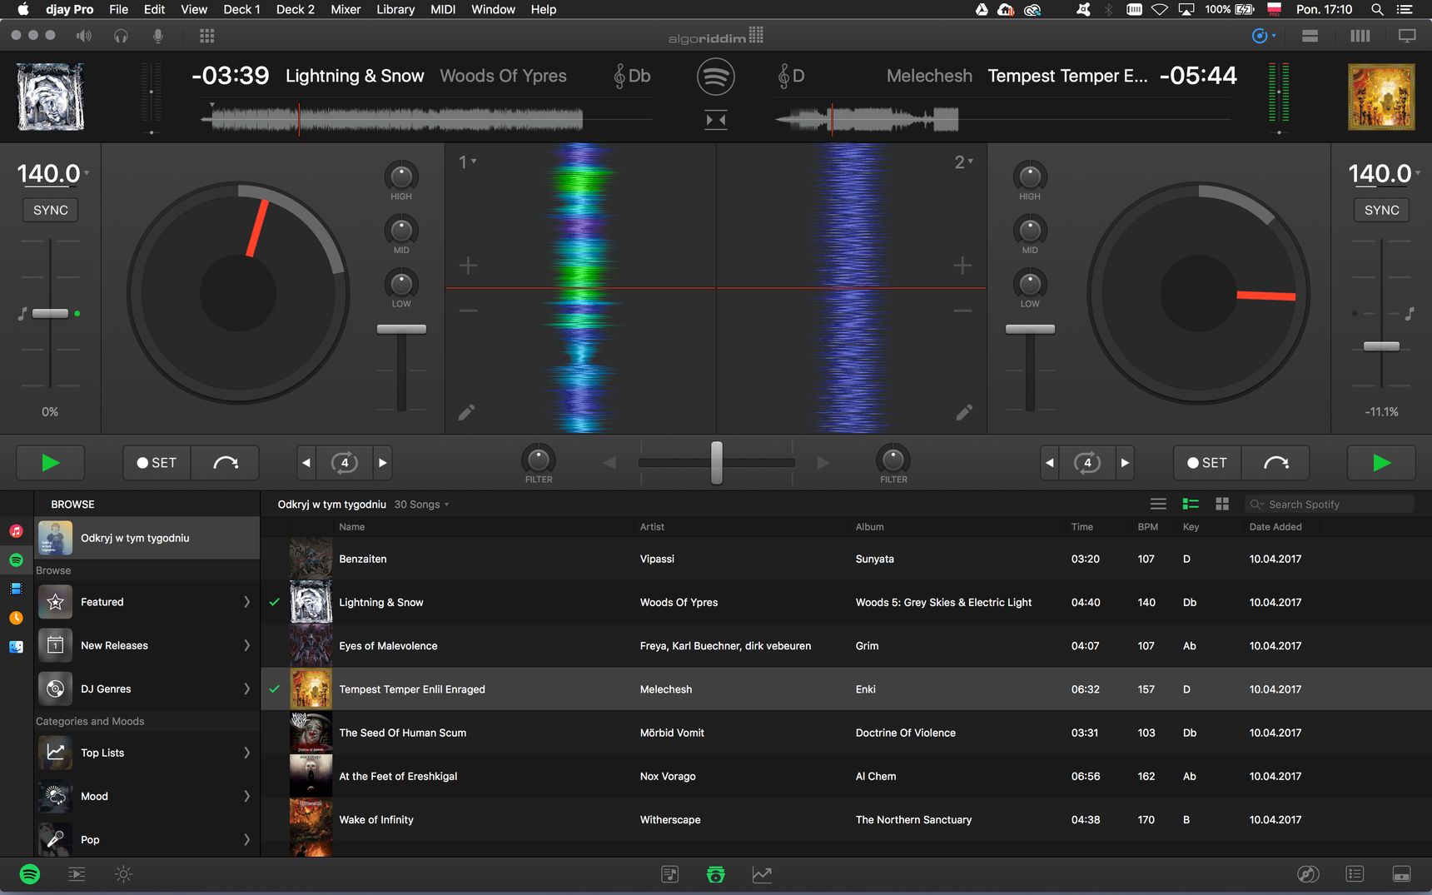The image size is (1432, 895).
Task: Select Spotify source icon in left sidebar
Action: pyautogui.click(x=16, y=559)
